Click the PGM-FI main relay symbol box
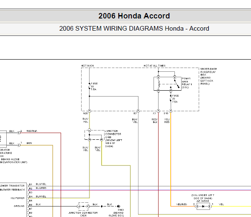Screen dimensions: 251x217 click(167, 84)
